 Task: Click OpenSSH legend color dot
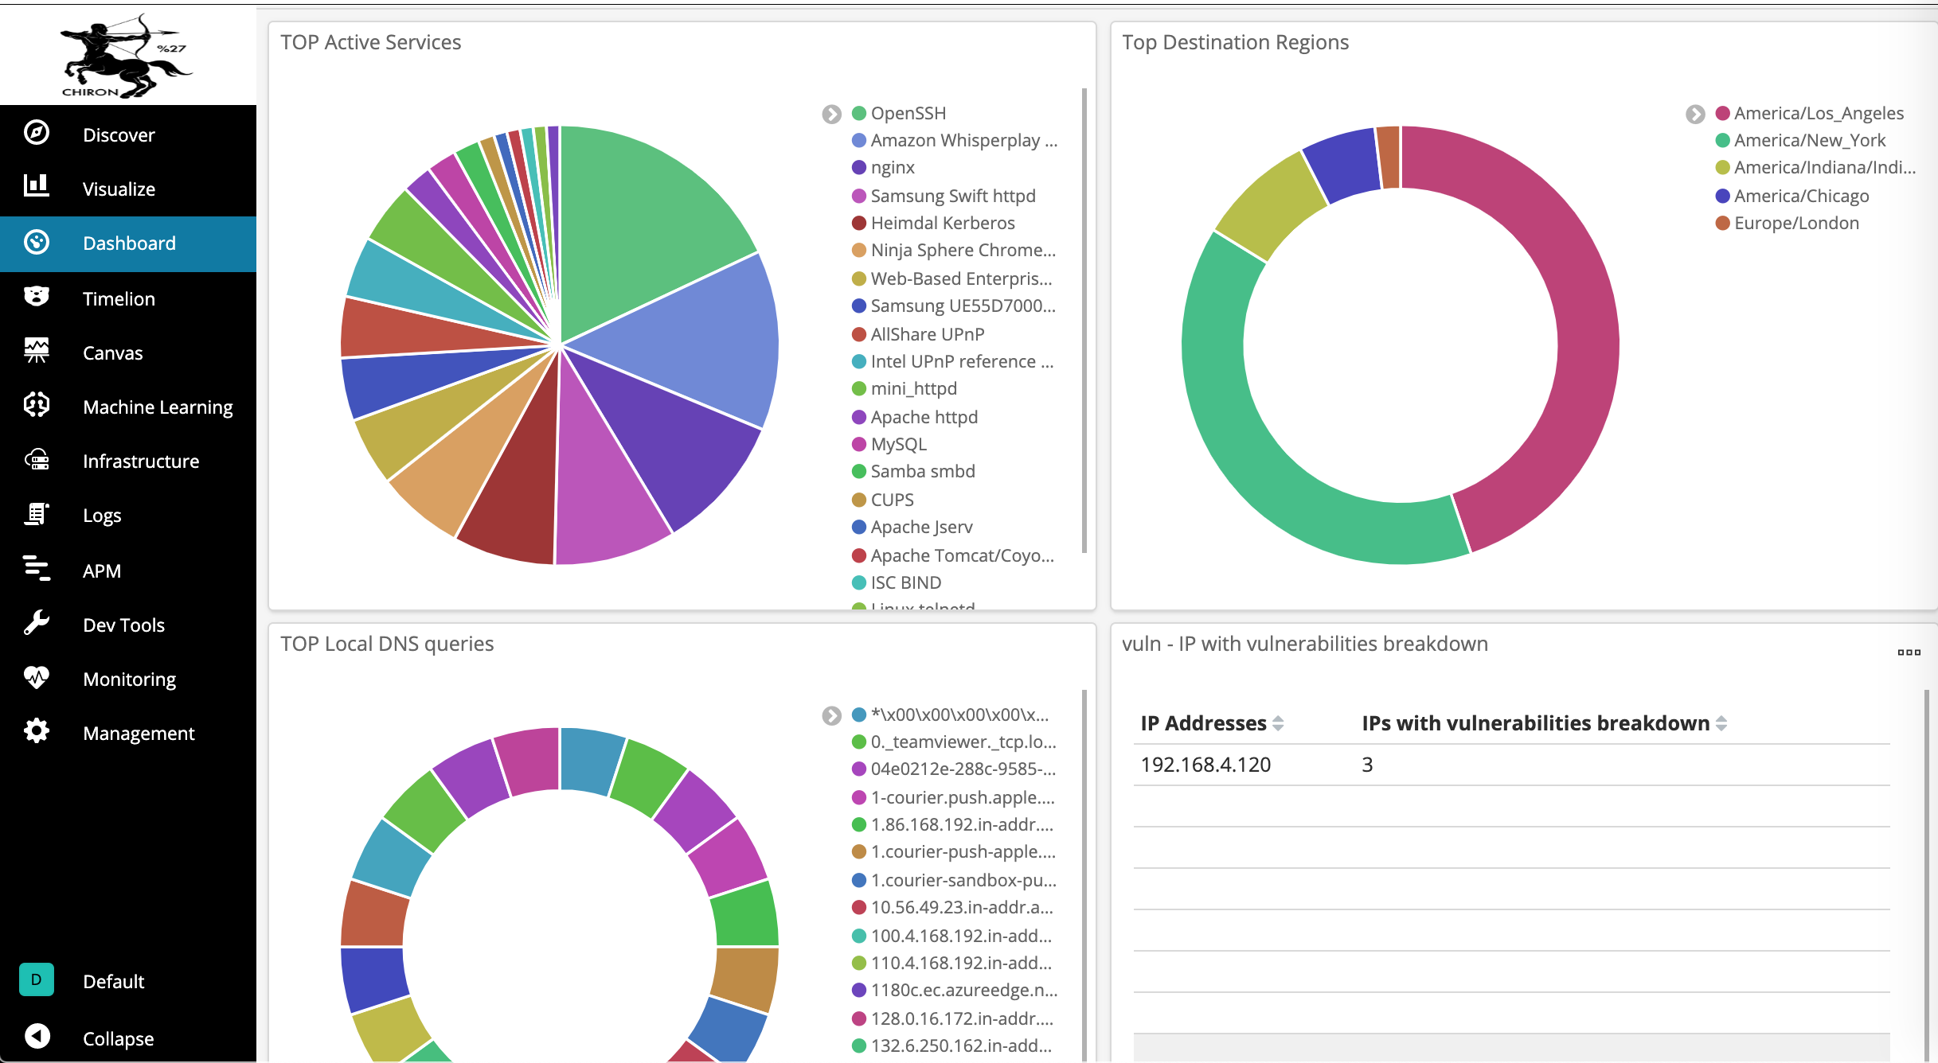coord(858,113)
